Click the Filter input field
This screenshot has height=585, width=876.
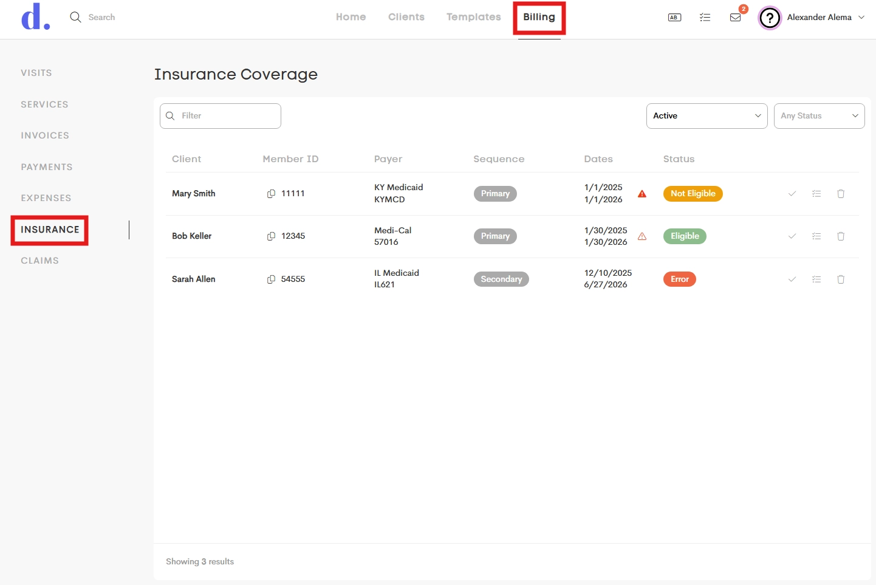coord(221,116)
